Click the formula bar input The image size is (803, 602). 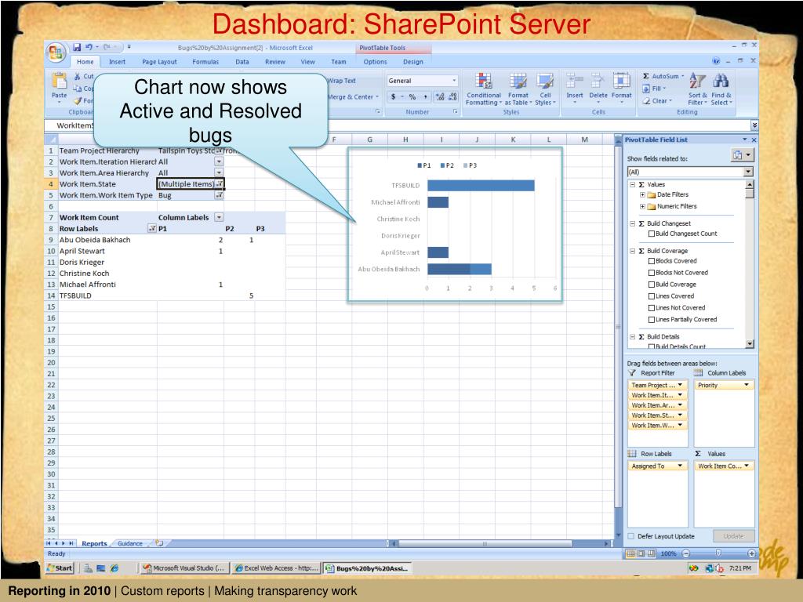(x=538, y=125)
